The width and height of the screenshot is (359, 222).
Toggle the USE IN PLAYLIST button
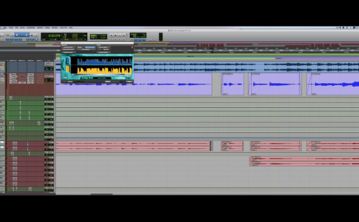(x=90, y=47)
